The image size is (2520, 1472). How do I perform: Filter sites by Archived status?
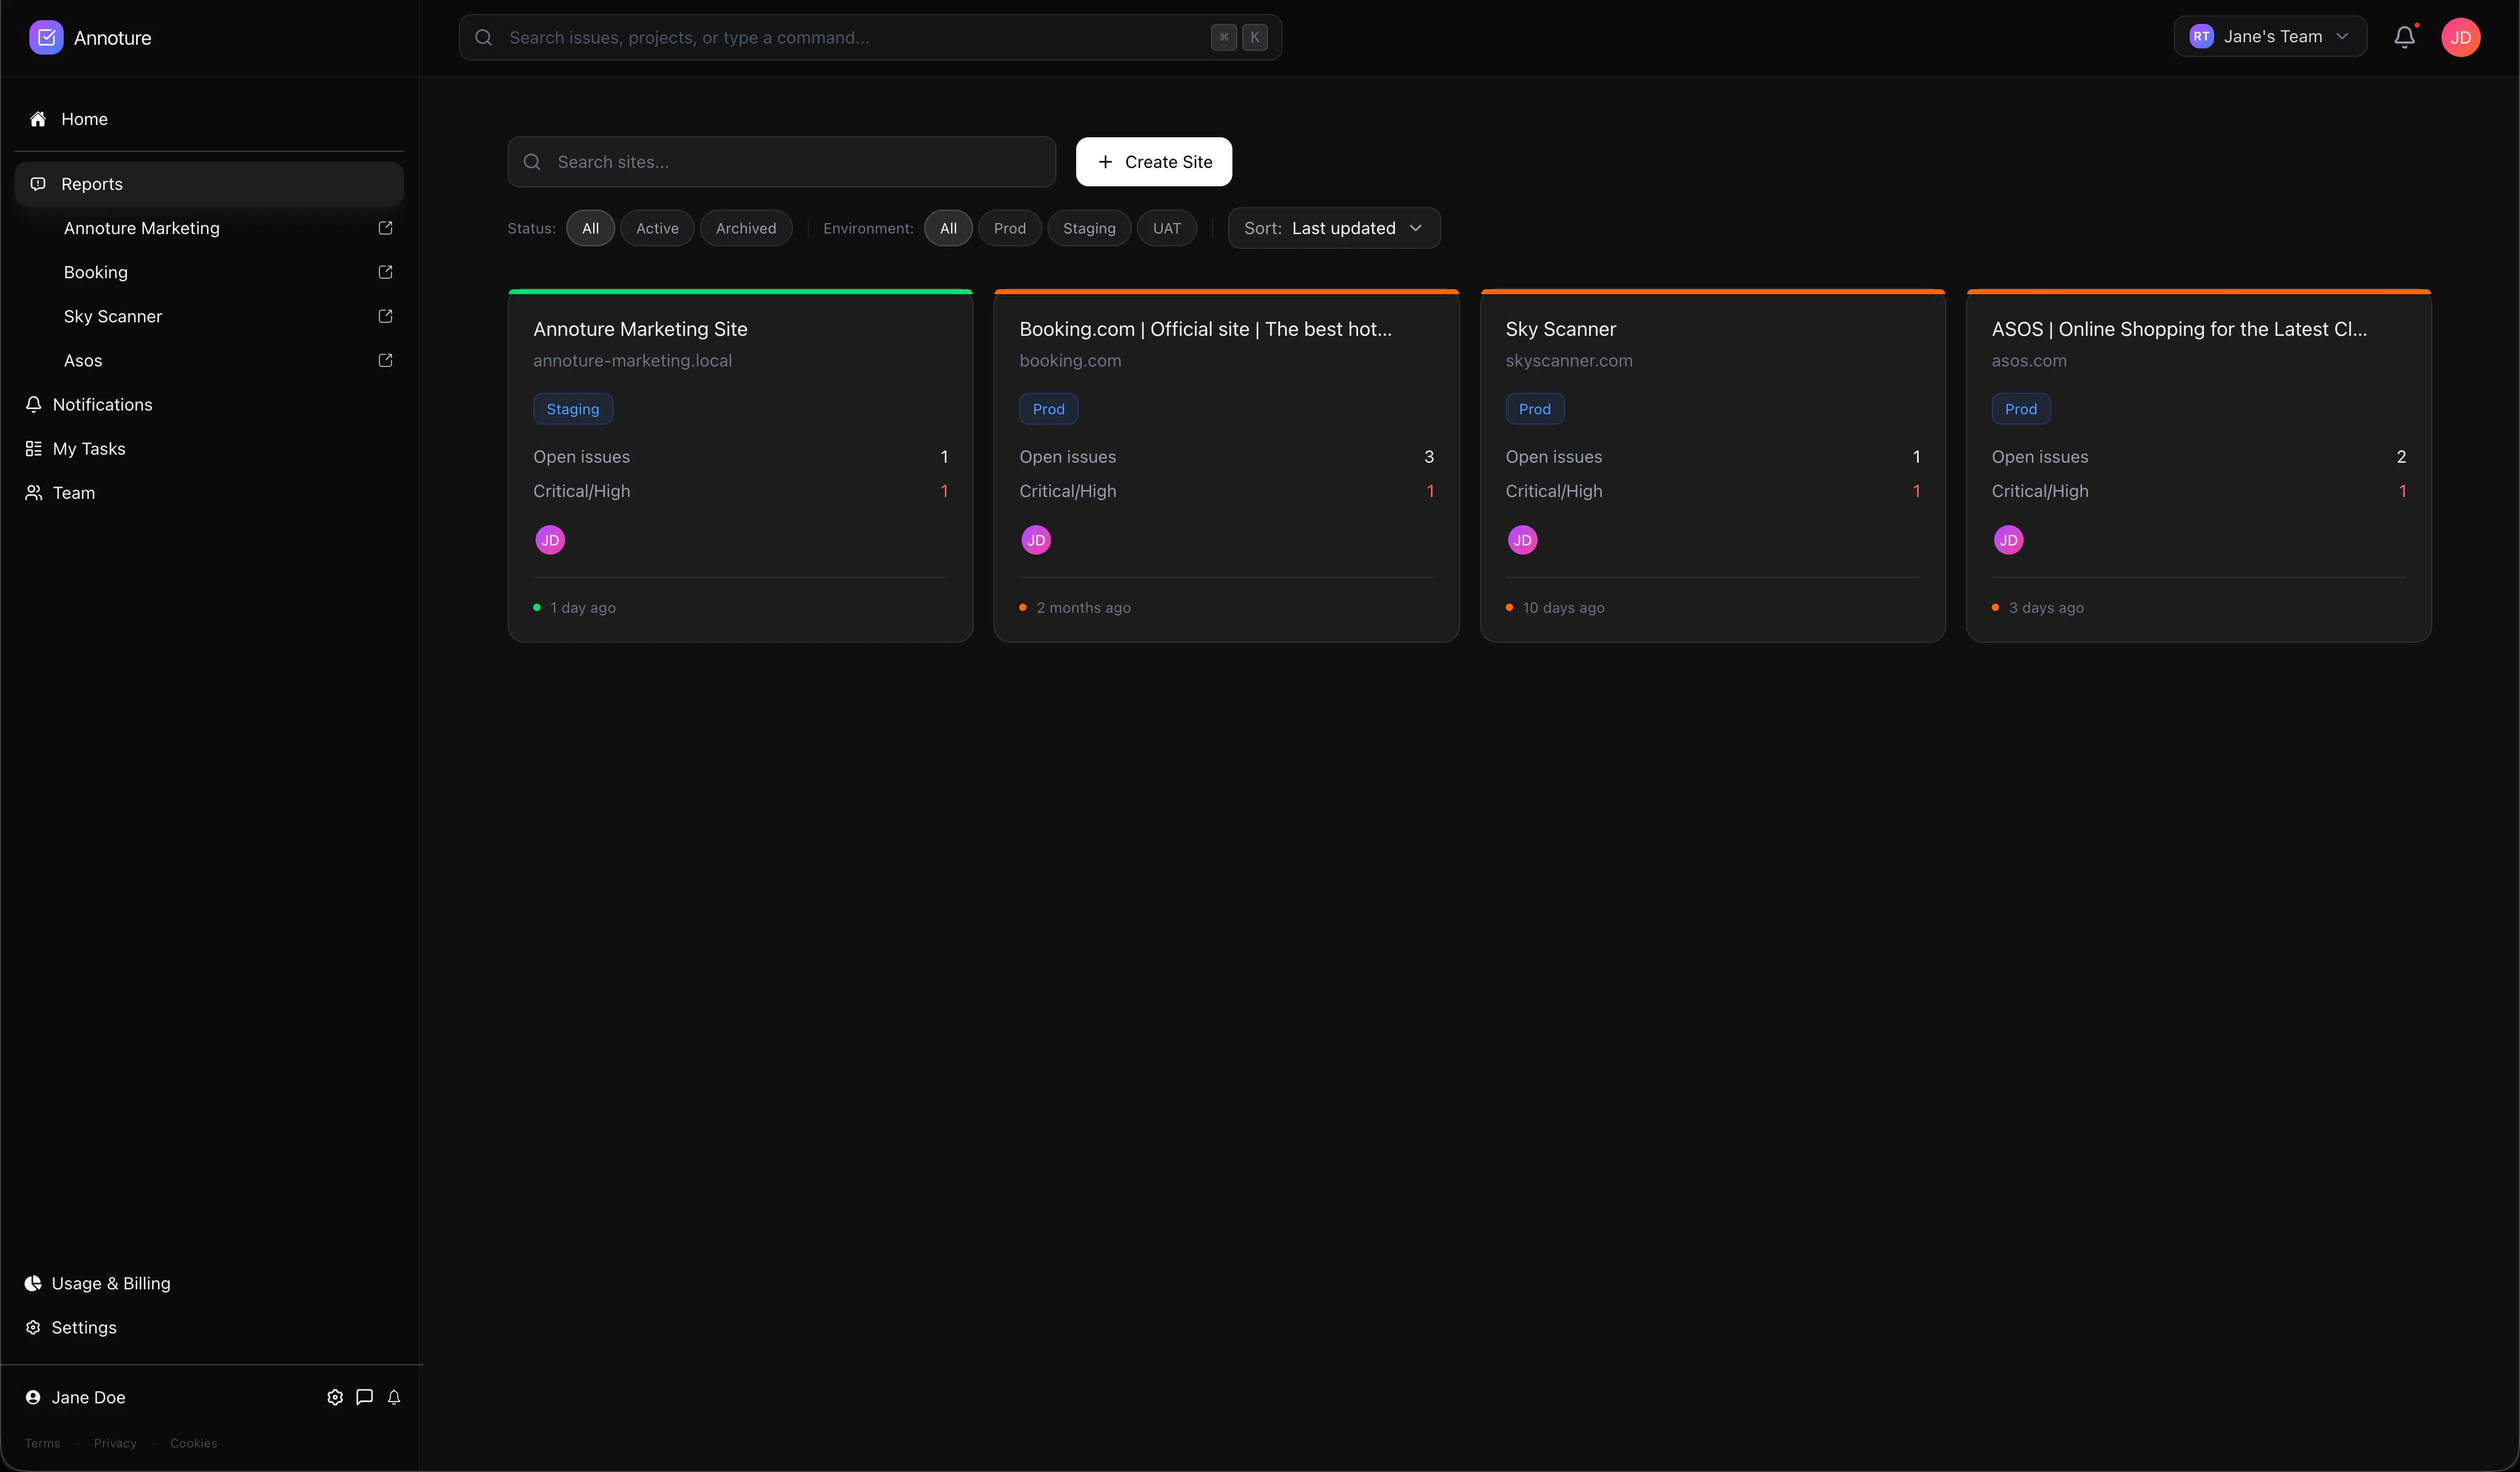click(x=746, y=228)
